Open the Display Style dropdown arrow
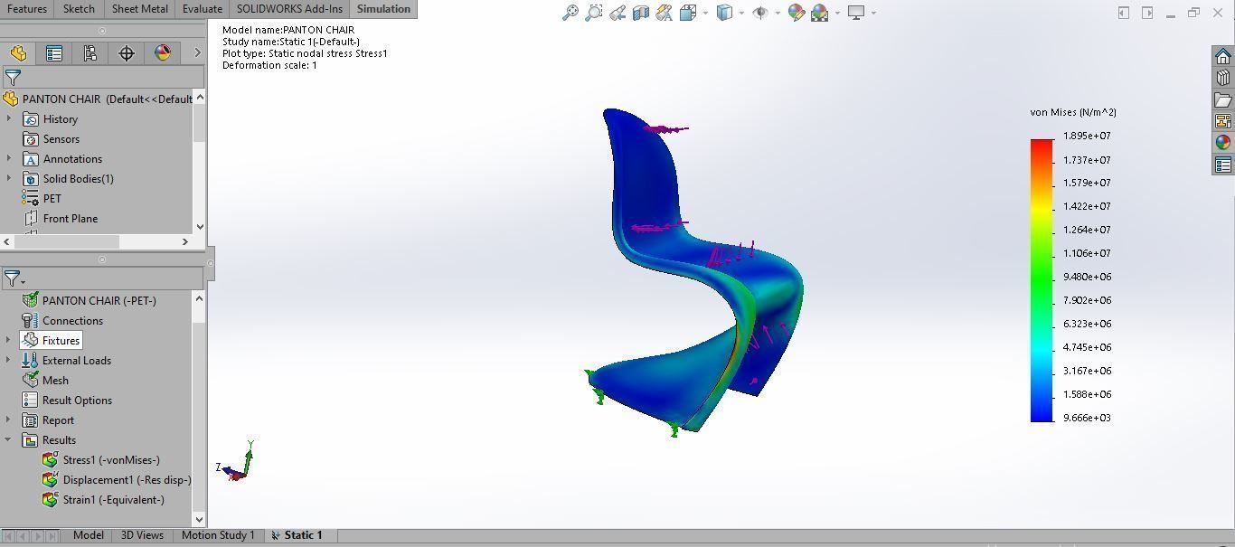The width and height of the screenshot is (1235, 547). point(741,13)
